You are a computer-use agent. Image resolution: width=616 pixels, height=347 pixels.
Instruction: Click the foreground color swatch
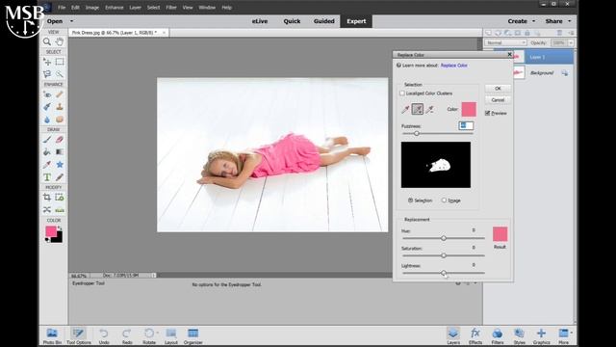(x=51, y=231)
